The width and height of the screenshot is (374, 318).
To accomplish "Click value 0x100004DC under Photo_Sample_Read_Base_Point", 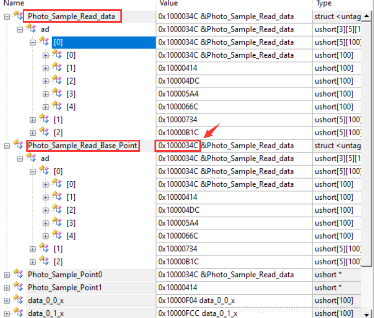I will tap(179, 210).
